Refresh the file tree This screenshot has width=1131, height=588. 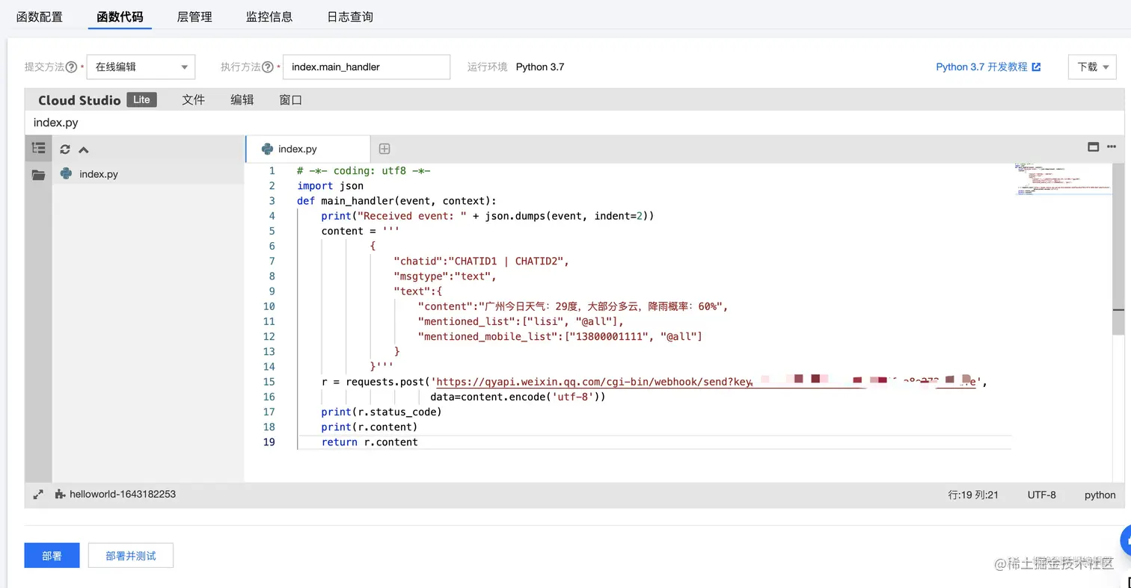coord(65,149)
